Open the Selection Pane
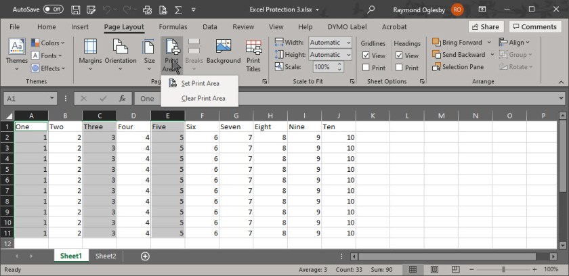This screenshot has height=276, width=569. (x=458, y=67)
